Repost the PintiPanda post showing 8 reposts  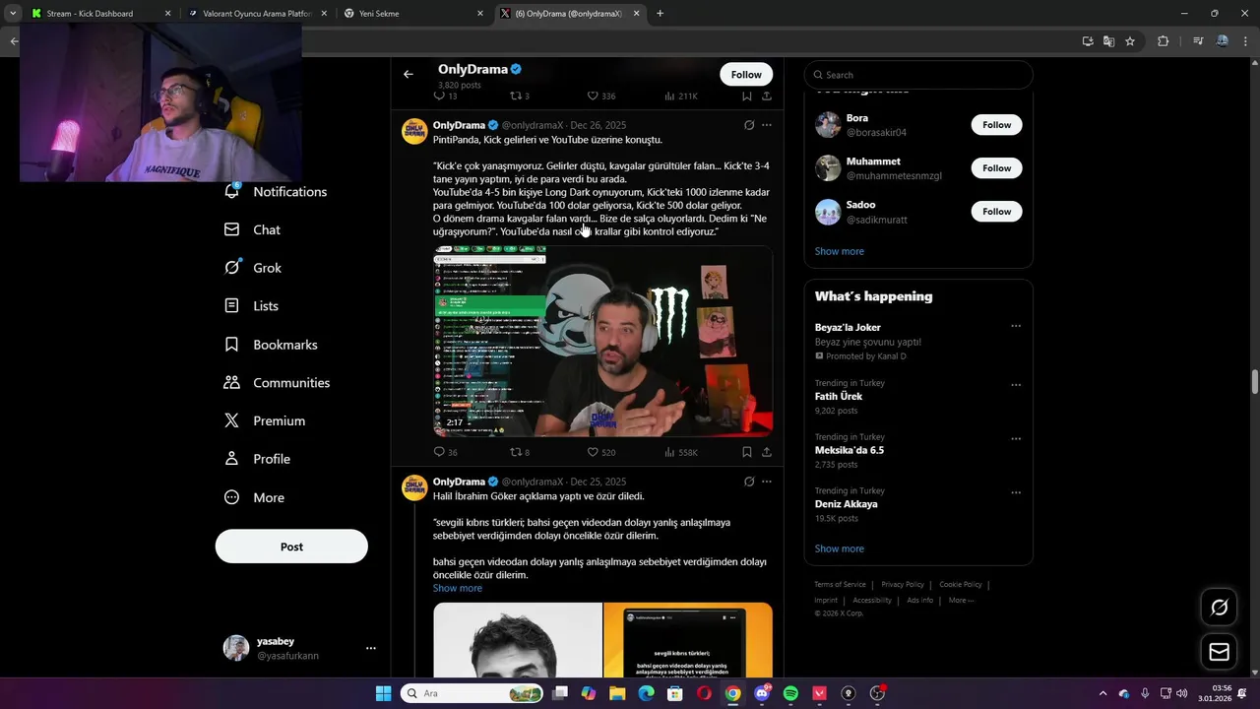[519, 452]
